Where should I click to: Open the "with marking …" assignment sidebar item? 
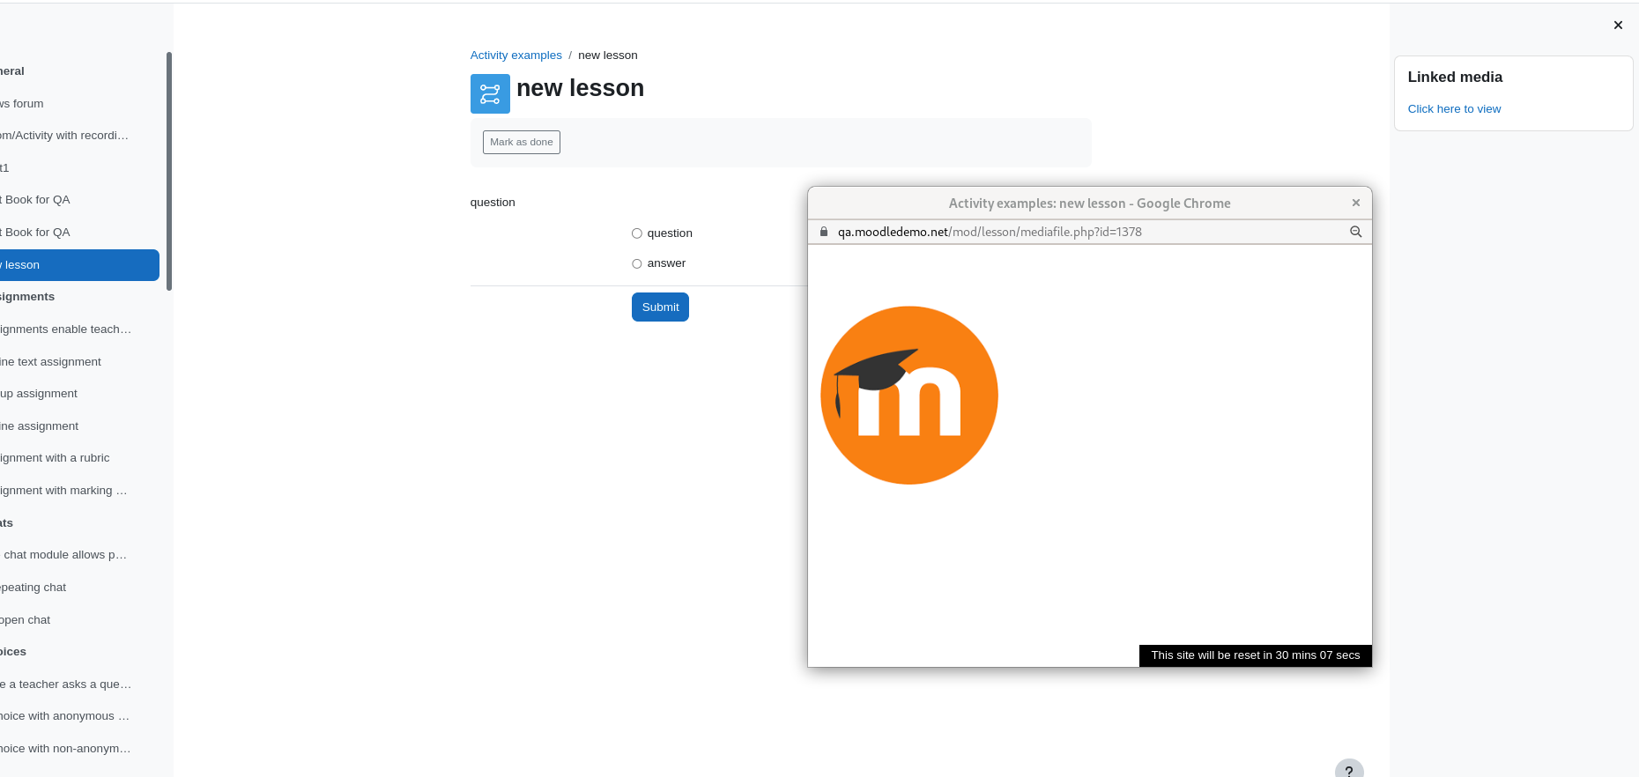(63, 491)
